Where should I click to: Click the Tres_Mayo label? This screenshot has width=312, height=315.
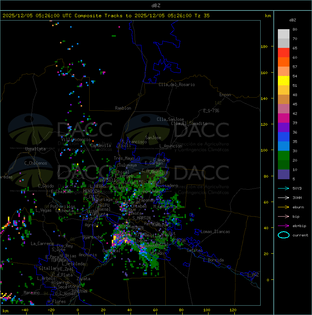tap(124, 158)
